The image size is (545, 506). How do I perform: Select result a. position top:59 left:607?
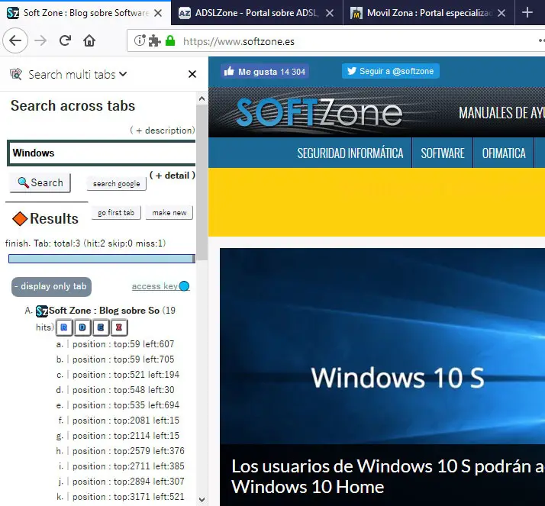(123, 344)
